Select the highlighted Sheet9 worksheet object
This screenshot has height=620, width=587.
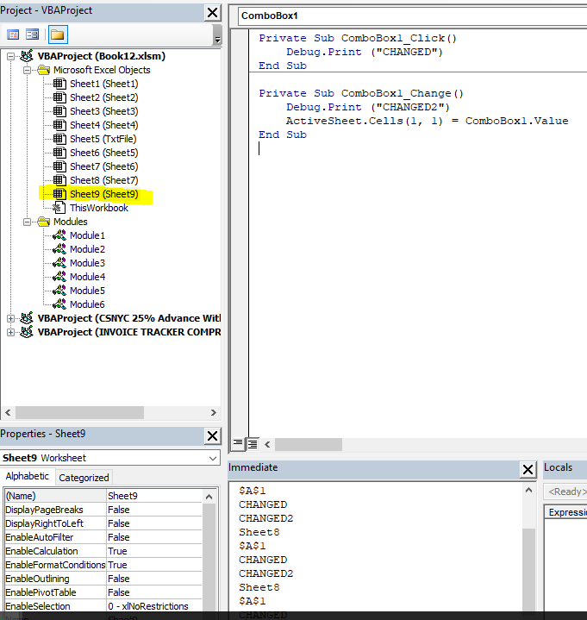tap(103, 194)
